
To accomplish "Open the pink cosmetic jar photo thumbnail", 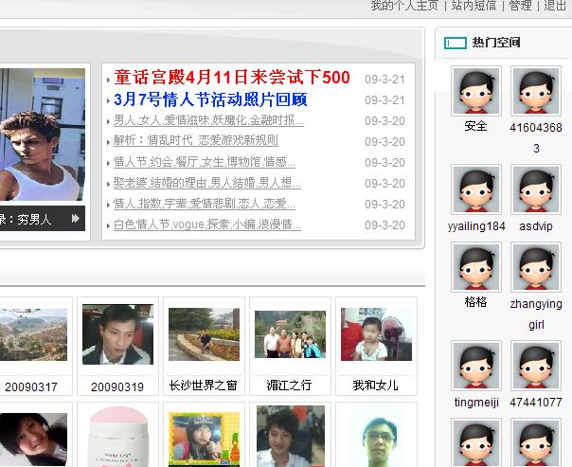I will click(117, 437).
